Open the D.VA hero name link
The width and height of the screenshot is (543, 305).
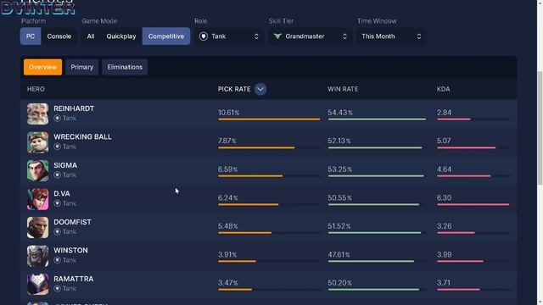[62, 194]
